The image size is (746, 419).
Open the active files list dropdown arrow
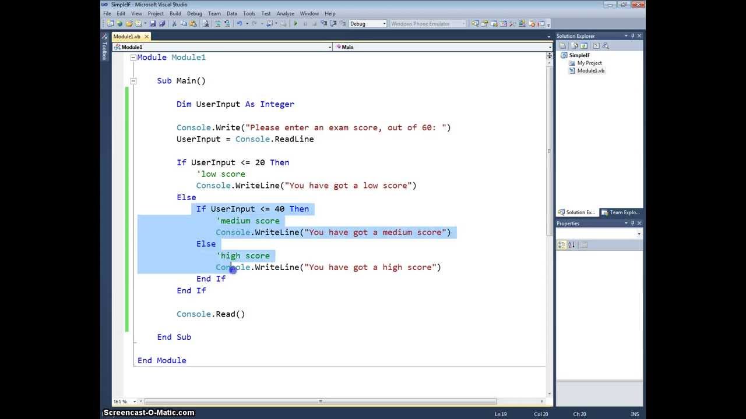coord(549,36)
